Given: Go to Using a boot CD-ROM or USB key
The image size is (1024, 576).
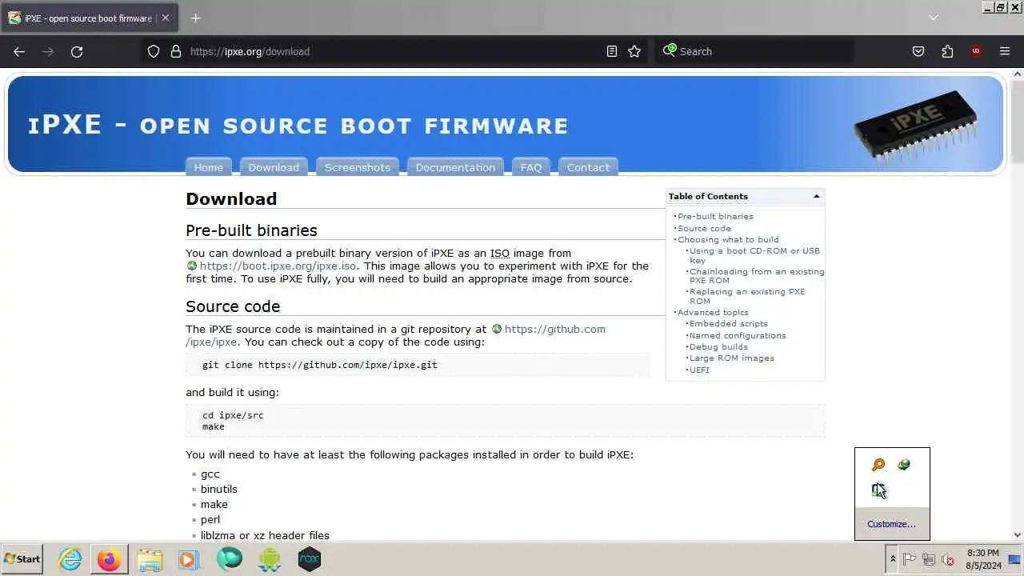Looking at the screenshot, I should click(754, 255).
